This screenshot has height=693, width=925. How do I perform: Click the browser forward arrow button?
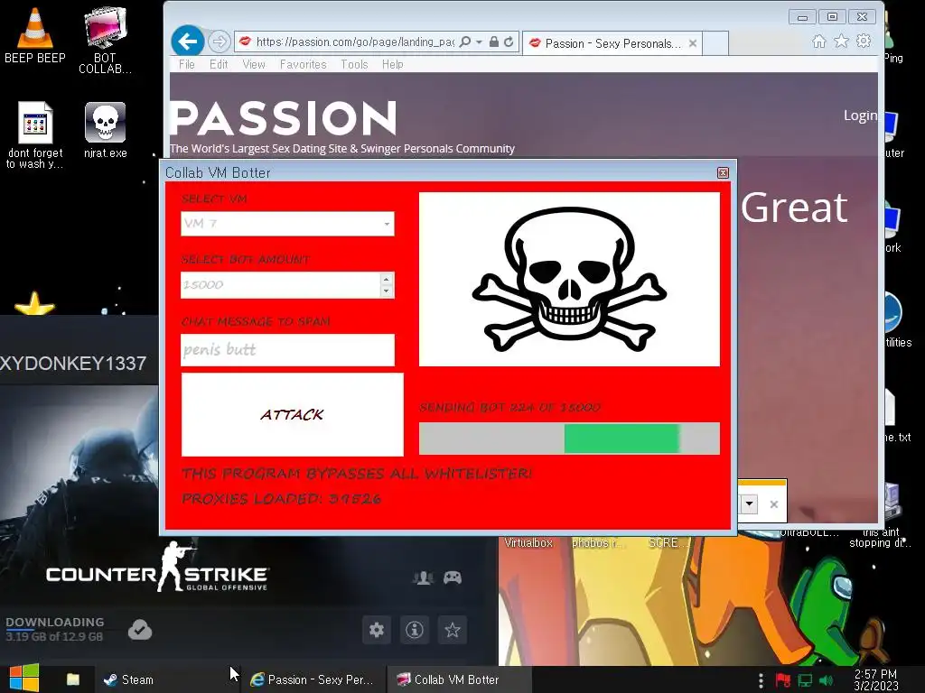click(219, 42)
